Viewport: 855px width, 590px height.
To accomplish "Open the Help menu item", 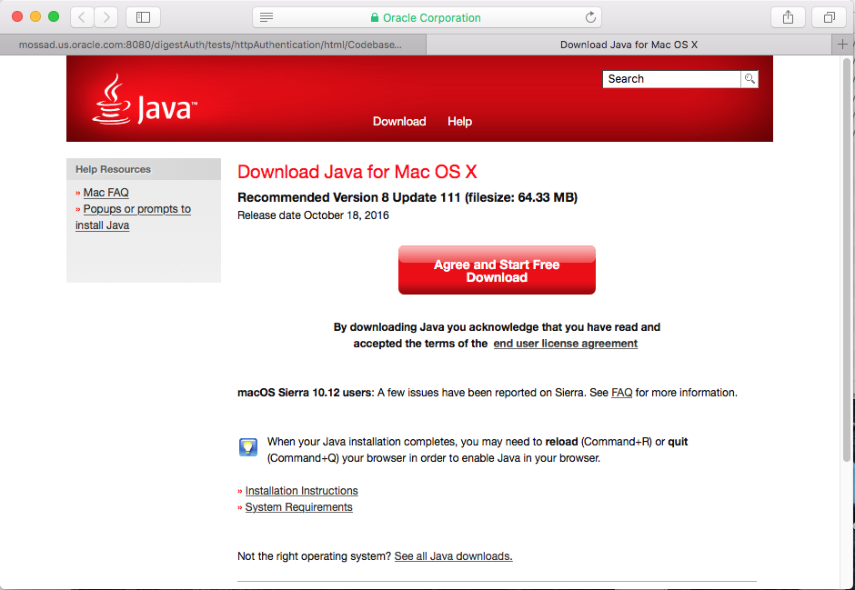I will click(459, 122).
